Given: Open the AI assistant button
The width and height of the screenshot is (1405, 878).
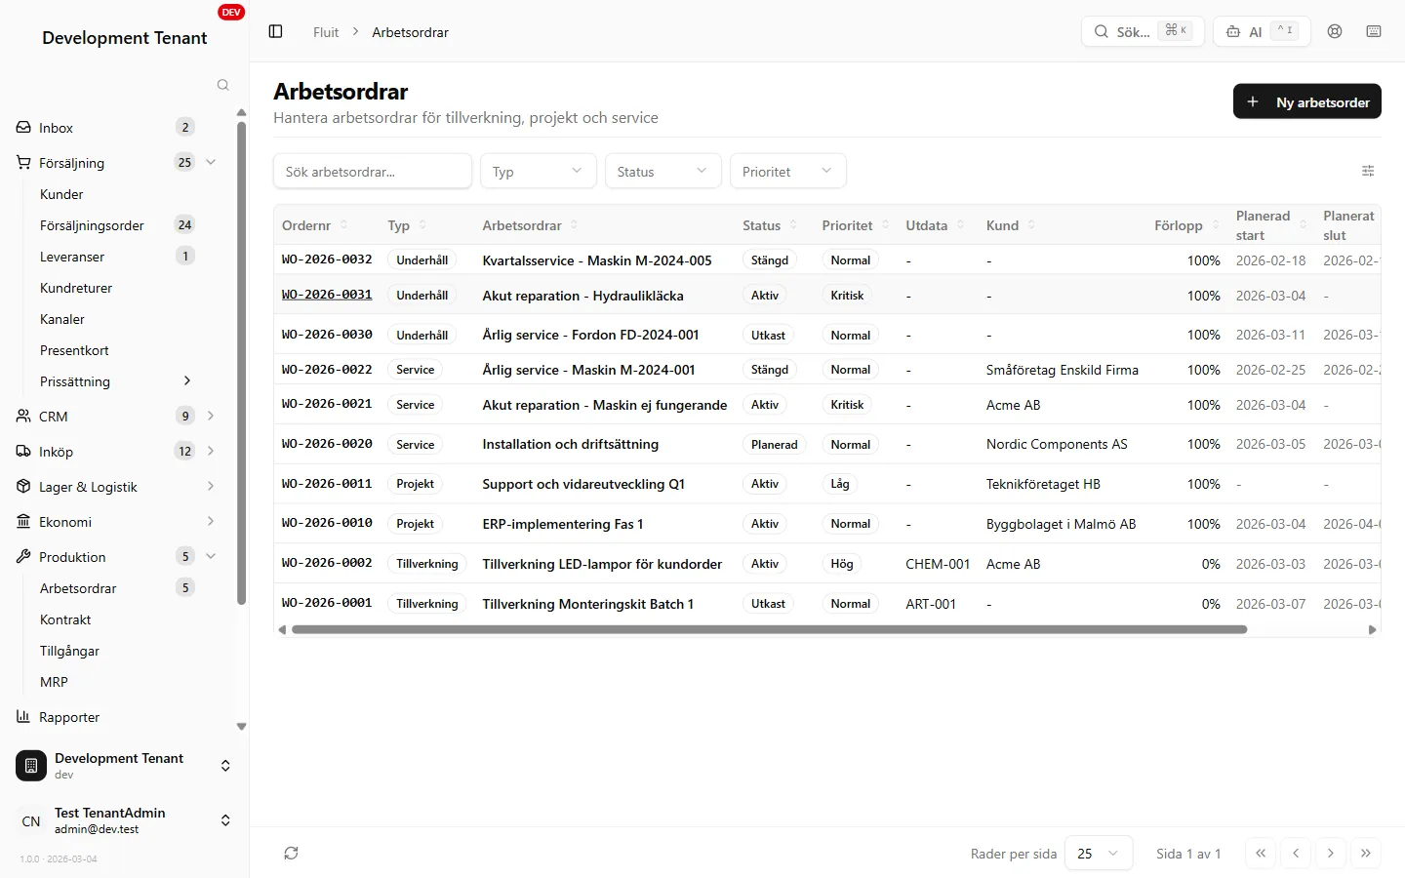Looking at the screenshot, I should [x=1262, y=31].
